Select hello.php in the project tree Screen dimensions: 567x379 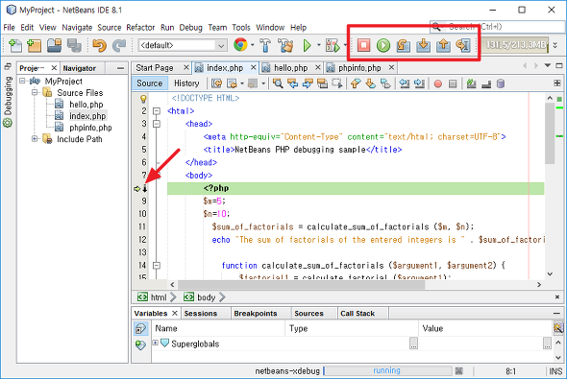pos(86,105)
